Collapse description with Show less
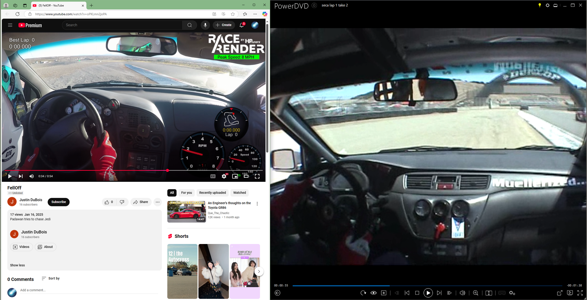The height and width of the screenshot is (300, 587). 18,265
